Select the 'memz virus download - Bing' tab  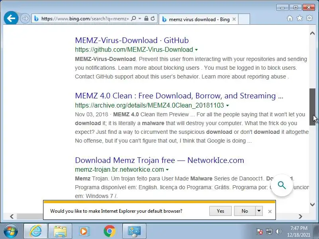pyautogui.click(x=198, y=19)
